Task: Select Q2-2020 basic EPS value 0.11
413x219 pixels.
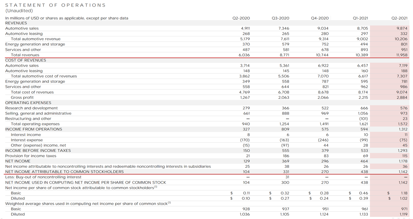Action: pyautogui.click(x=246, y=193)
